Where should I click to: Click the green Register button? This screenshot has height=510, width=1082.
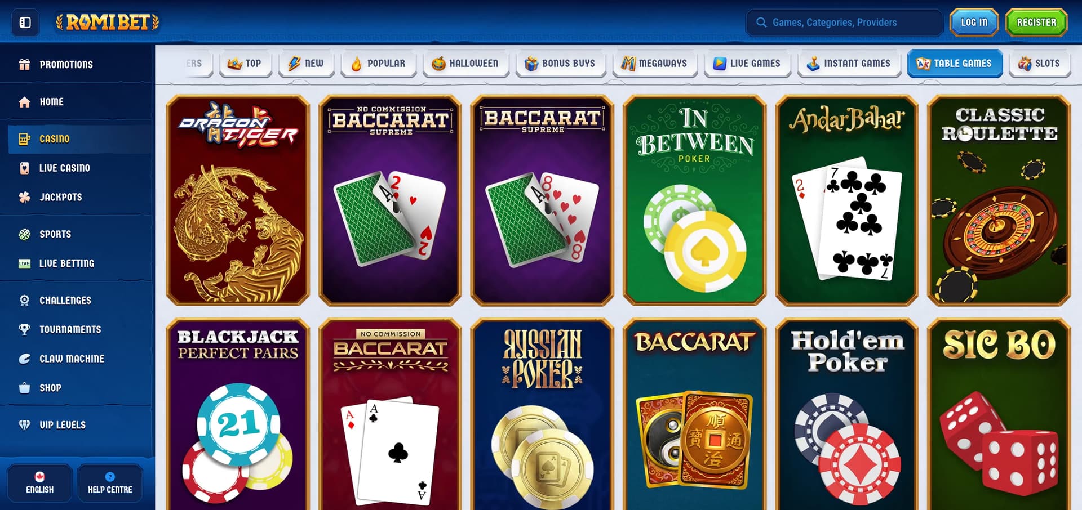1036,23
